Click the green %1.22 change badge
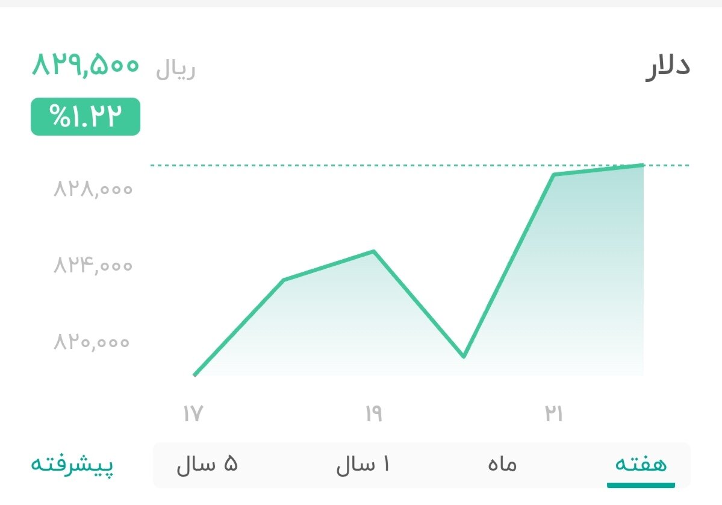Image resolution: width=722 pixels, height=505 pixels. click(x=84, y=116)
